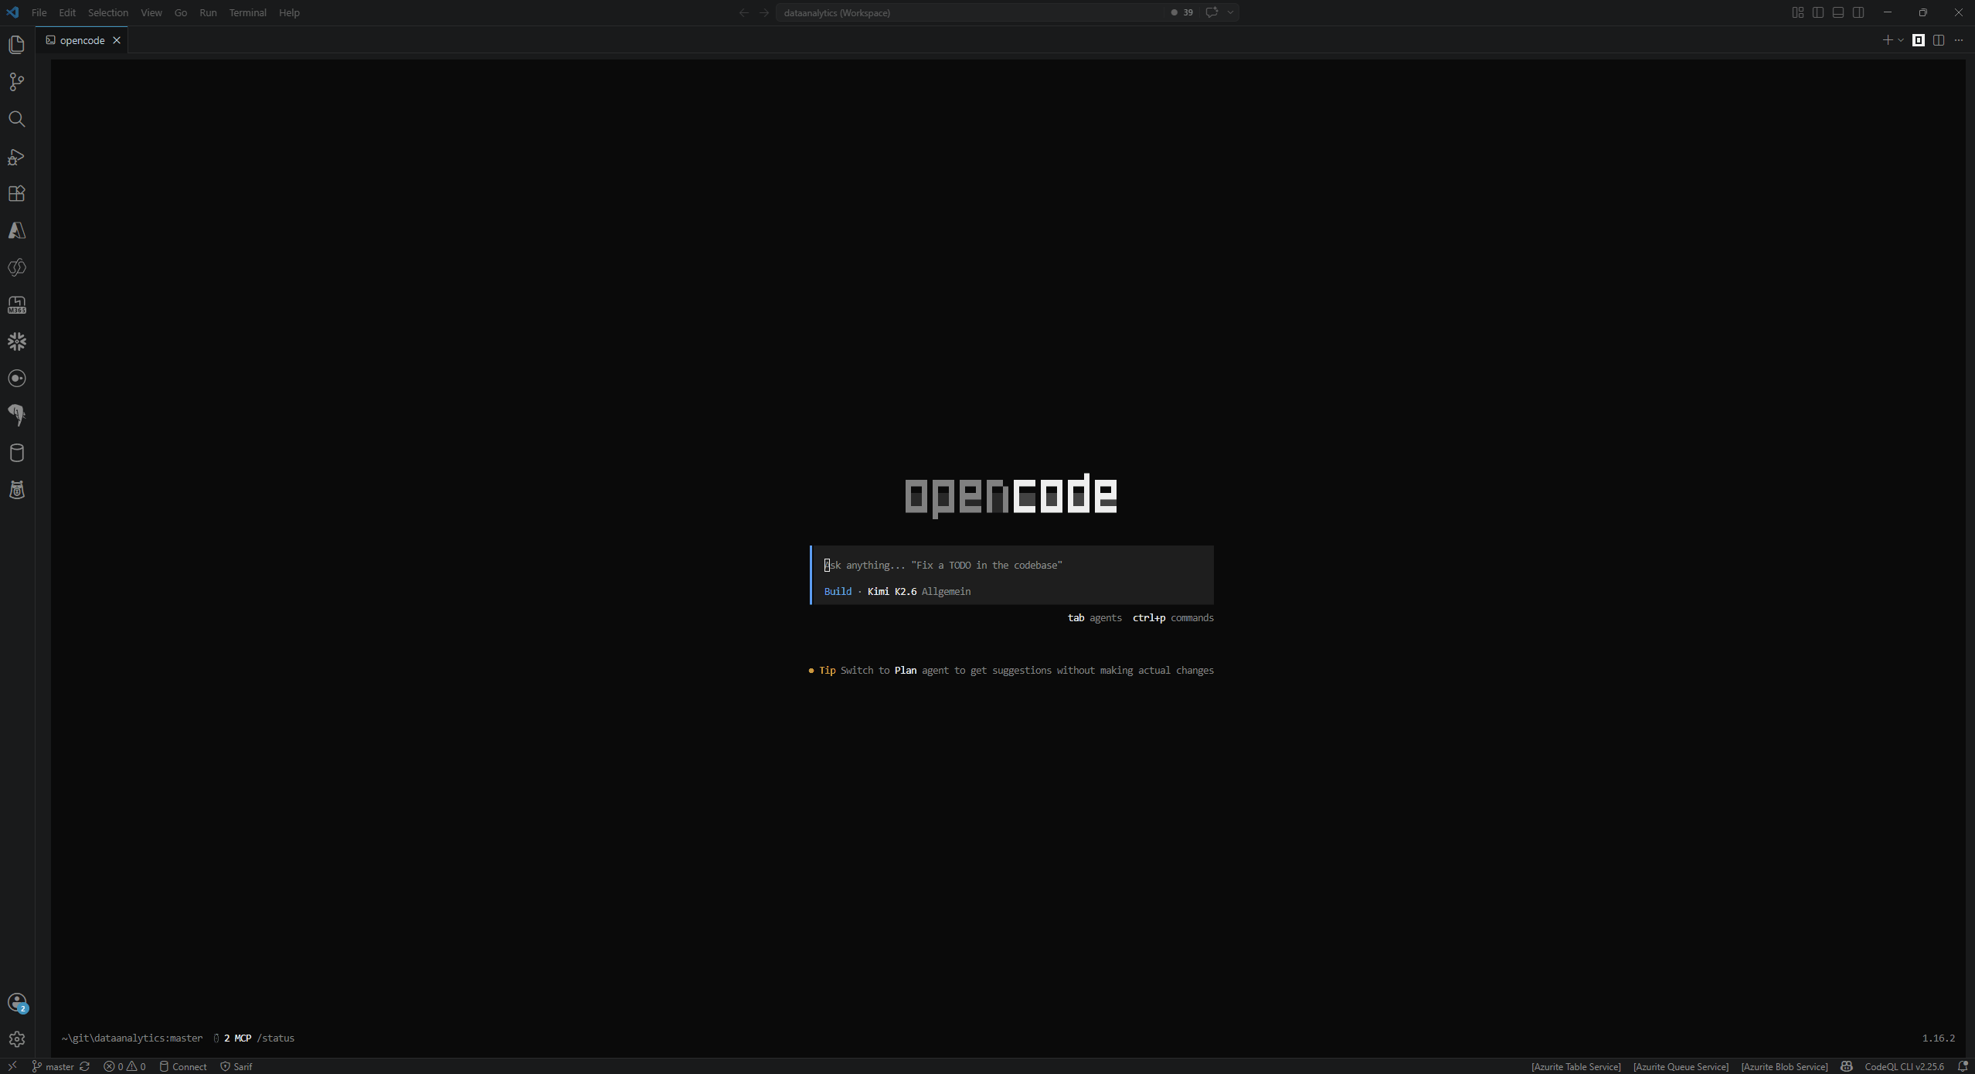Screen dimensions: 1975x1074
Task: Click the dataanalytics workspace command center search
Action: point(971,12)
